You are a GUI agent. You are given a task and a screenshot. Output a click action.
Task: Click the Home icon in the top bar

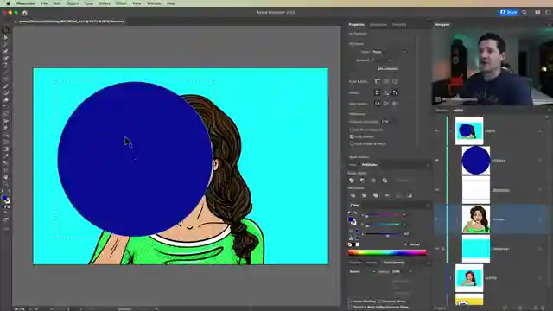point(25,13)
